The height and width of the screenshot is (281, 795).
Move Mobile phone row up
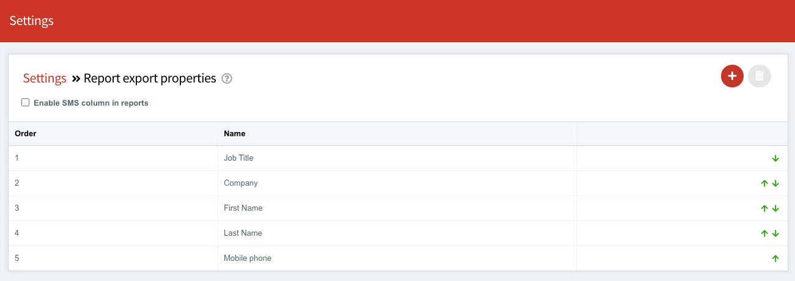click(775, 258)
